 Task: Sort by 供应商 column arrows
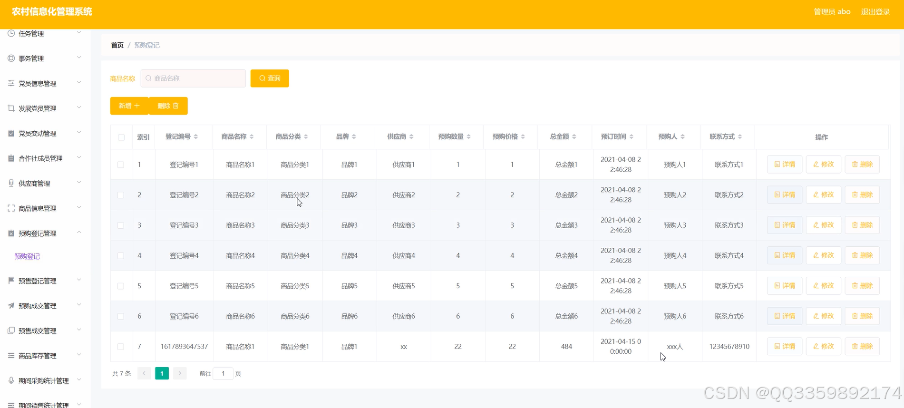pos(411,137)
